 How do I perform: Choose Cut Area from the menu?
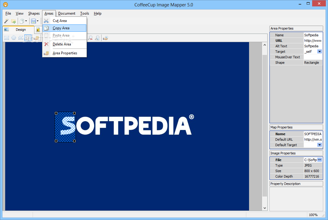(64, 21)
